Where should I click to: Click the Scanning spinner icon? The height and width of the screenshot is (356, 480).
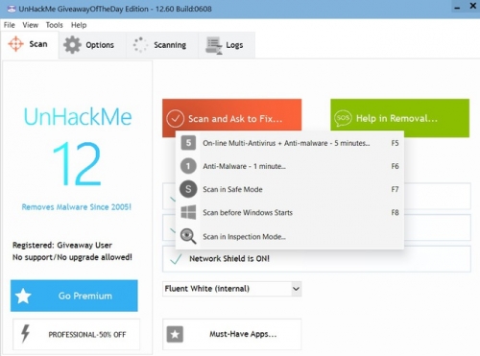(x=140, y=45)
